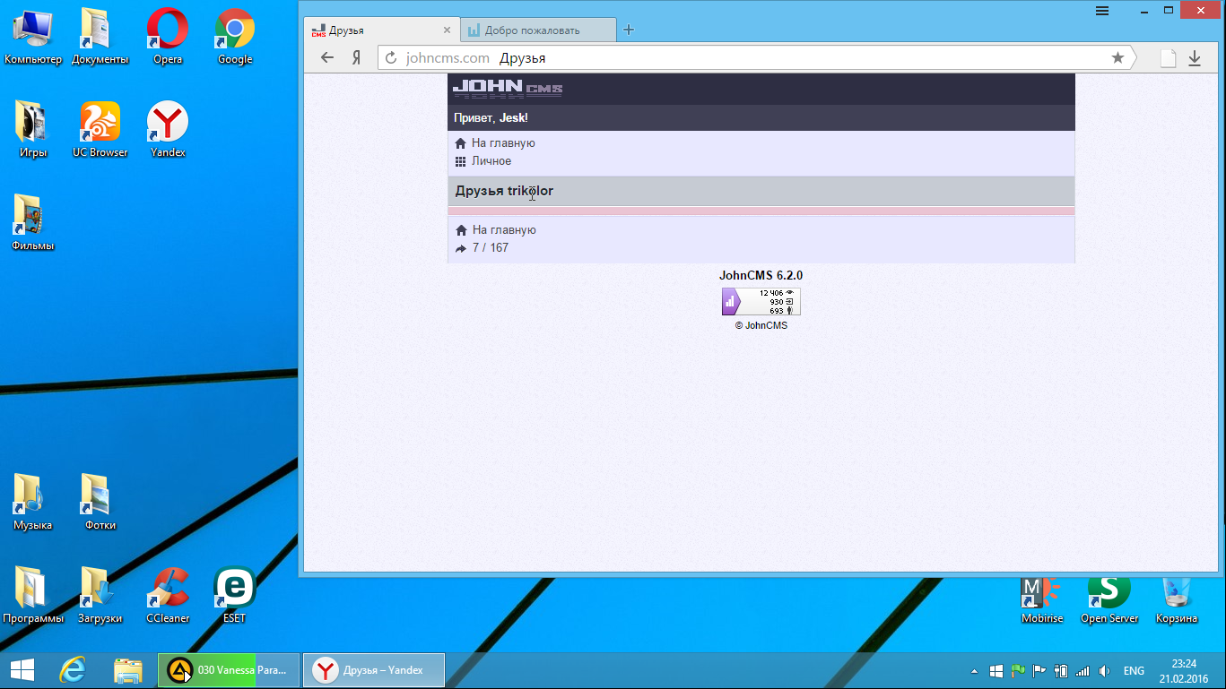
Task: Open File Explorer from the taskbar
Action: coord(128,670)
